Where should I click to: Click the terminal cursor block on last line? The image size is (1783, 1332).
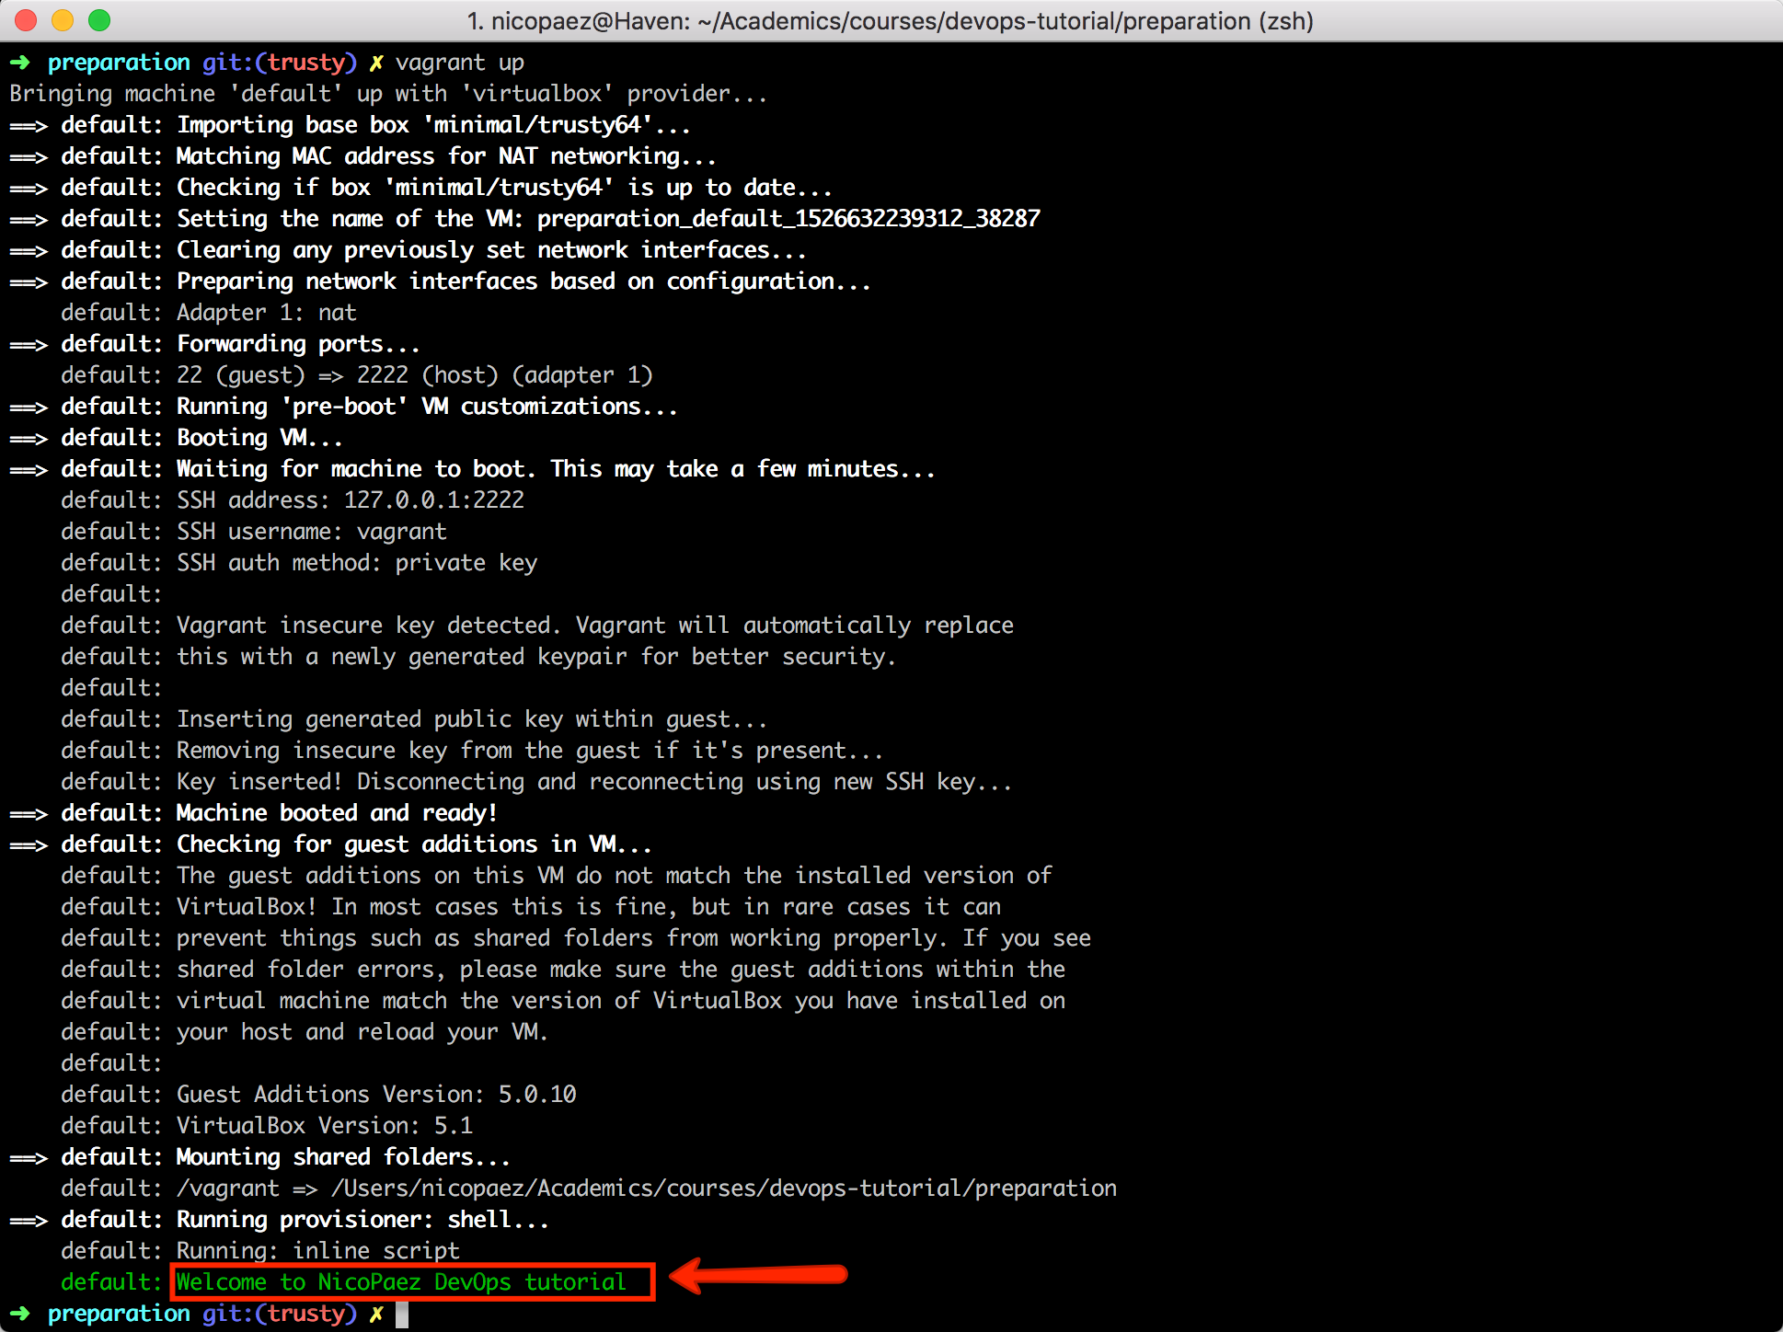pyautogui.click(x=402, y=1314)
